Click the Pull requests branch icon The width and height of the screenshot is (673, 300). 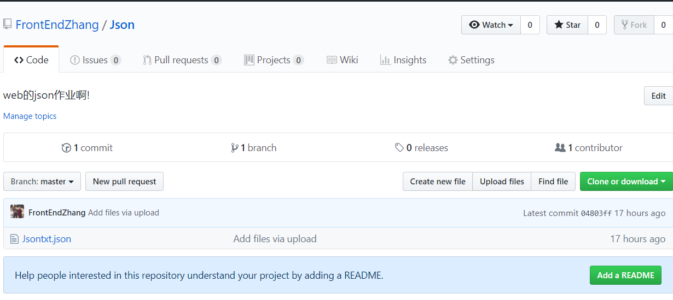[x=147, y=60]
